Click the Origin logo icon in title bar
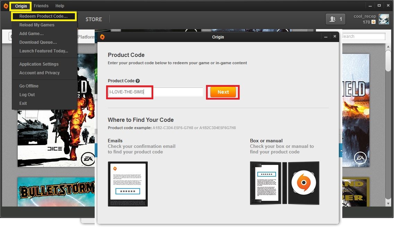395x227 pixels. 6,6
